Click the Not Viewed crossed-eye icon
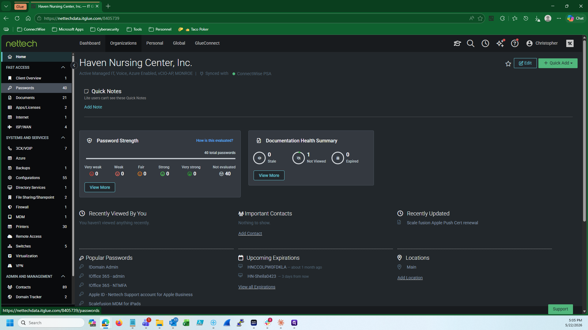The height and width of the screenshot is (330, 588). click(299, 158)
